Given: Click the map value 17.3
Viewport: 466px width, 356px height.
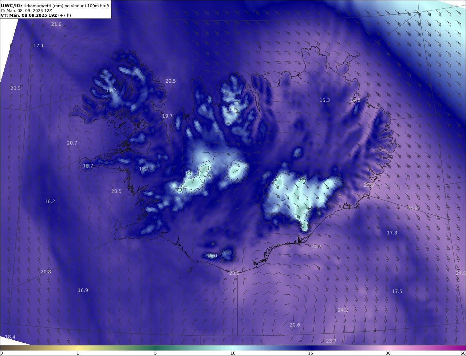Looking at the screenshot, I should (392, 233).
